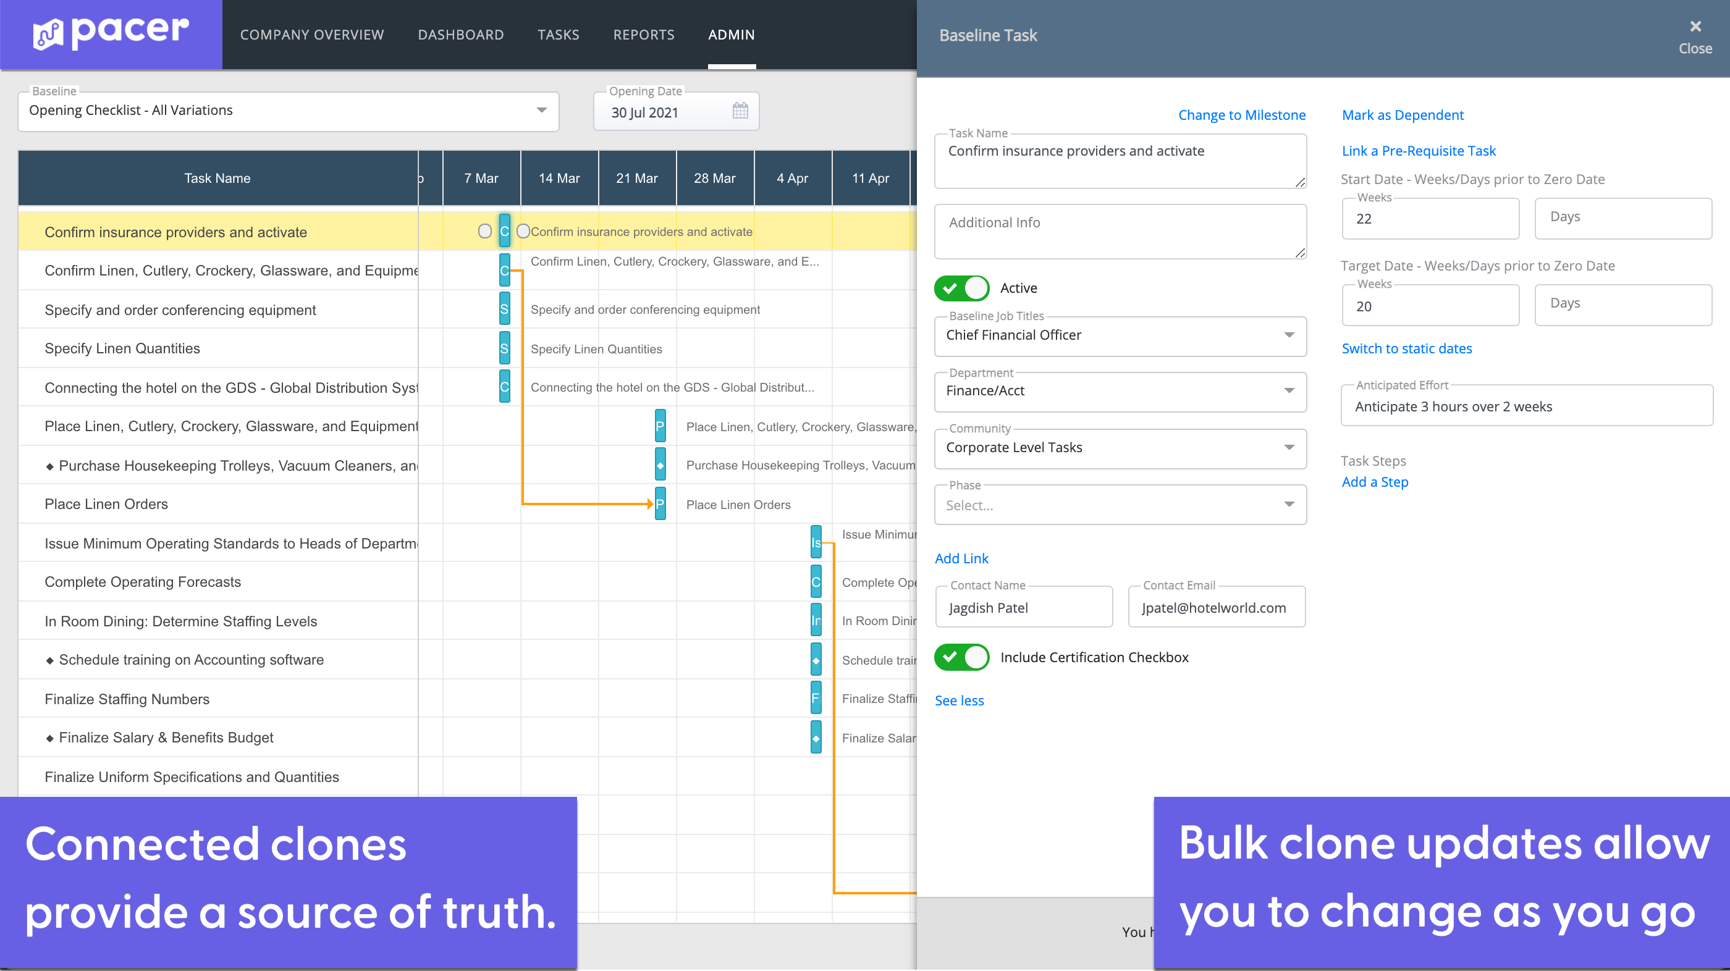Click the P bar for Place Linen Orders
The image size is (1730, 971).
tap(660, 503)
